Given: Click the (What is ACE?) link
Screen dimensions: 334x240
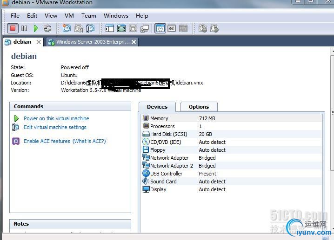Looking at the screenshot, I should click(x=89, y=141).
